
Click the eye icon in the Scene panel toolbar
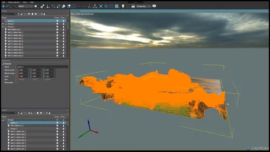point(29,14)
